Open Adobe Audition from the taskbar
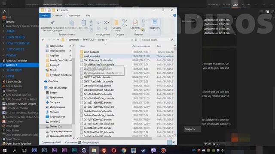 [x=74, y=150]
